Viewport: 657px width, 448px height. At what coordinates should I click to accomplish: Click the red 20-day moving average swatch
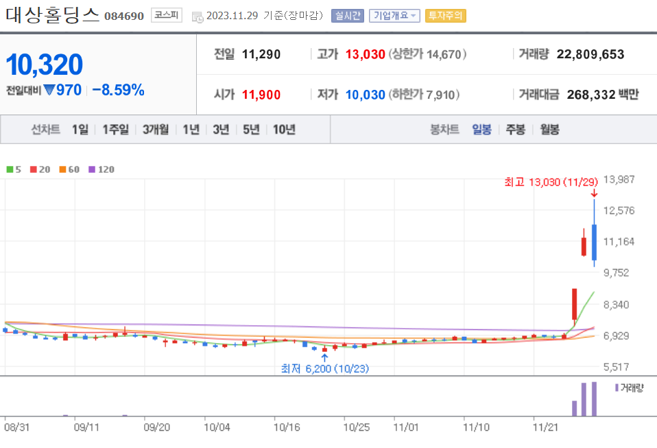(34, 169)
